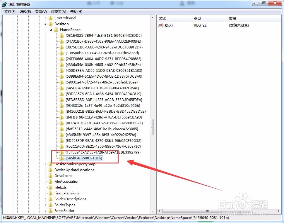This screenshot has height=223, width=284.
Task: Click folder icon of {B4FB3F98-C1EA-428d-A78A-D1F5659CBA93}
Action: 62,117
